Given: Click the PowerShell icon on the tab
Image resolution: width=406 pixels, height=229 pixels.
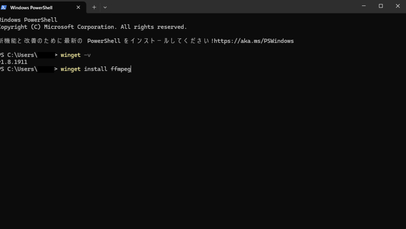Looking at the screenshot, I should click(x=3, y=8).
